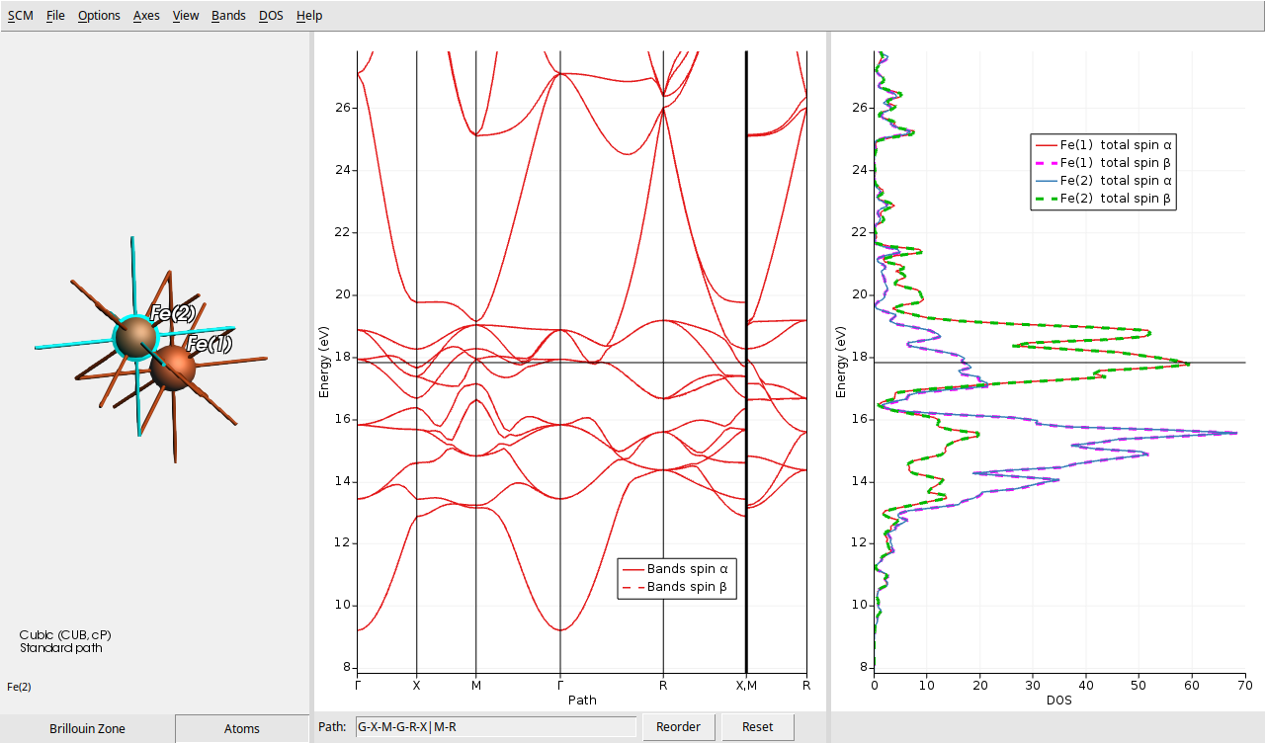Click the 'DOS' x-axis label
Image resolution: width=1265 pixels, height=743 pixels.
click(x=1058, y=700)
